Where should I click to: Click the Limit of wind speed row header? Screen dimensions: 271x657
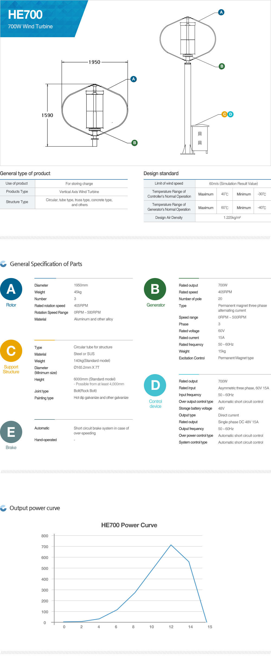pos(169,184)
